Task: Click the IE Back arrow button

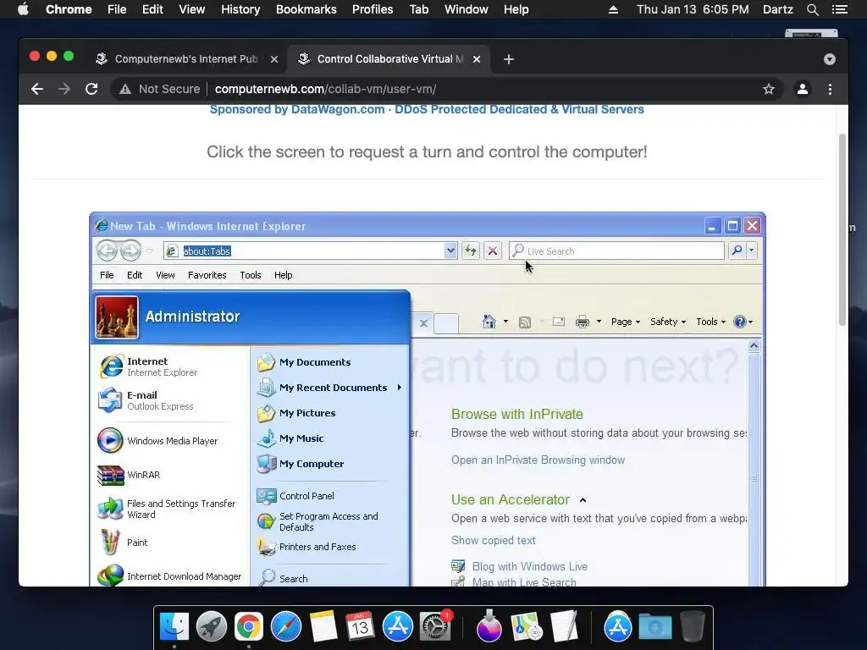Action: point(108,251)
